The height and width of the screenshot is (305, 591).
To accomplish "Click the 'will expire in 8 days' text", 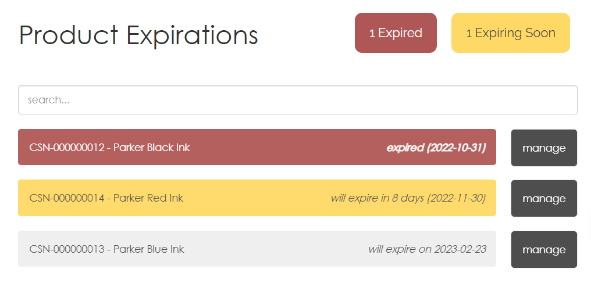I will [x=377, y=198].
